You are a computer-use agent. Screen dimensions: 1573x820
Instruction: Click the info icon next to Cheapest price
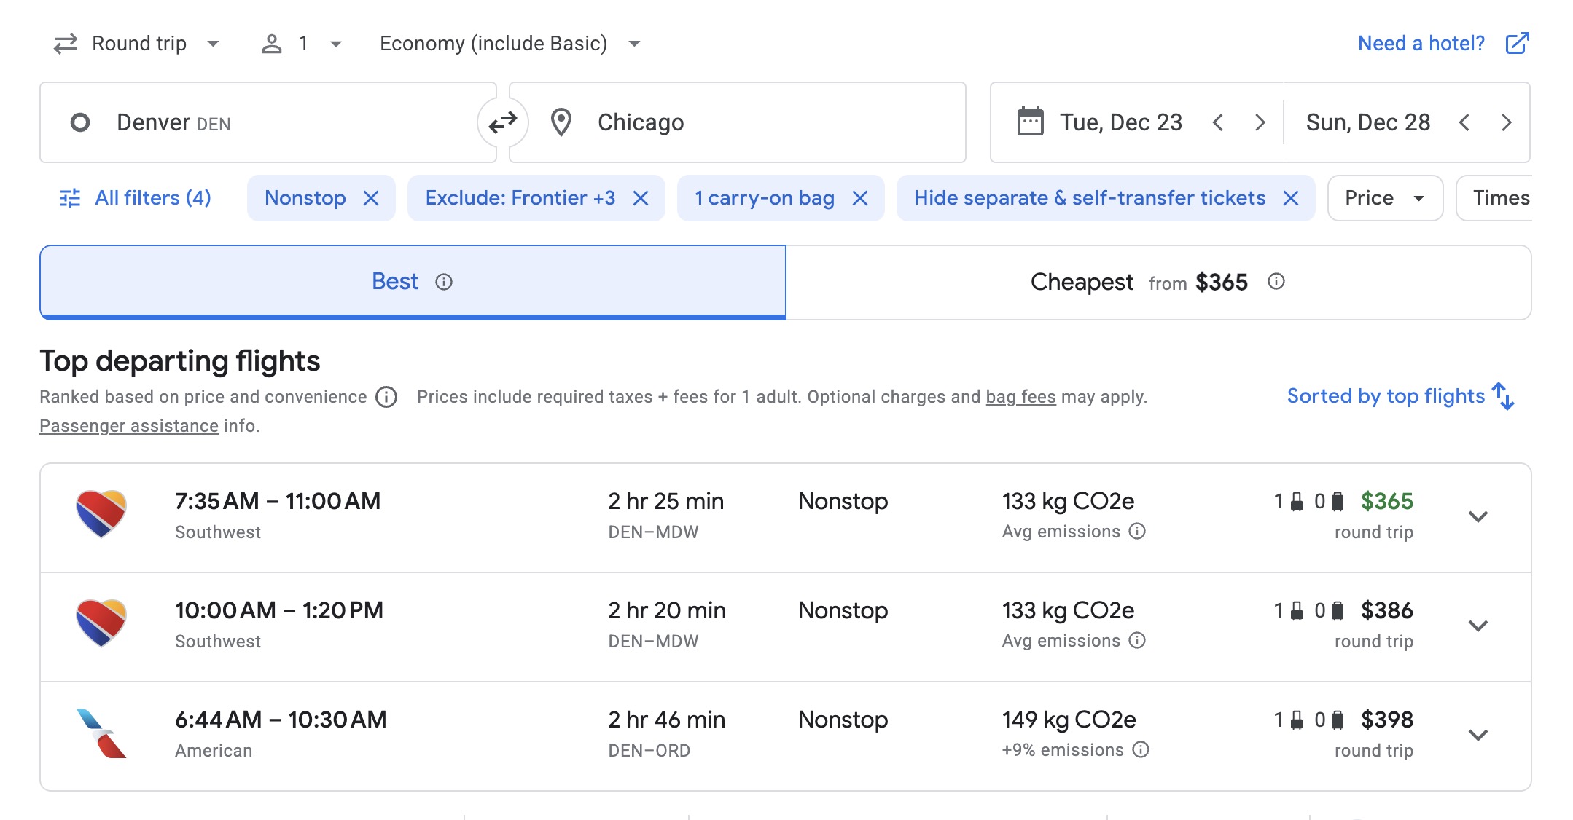click(1276, 282)
